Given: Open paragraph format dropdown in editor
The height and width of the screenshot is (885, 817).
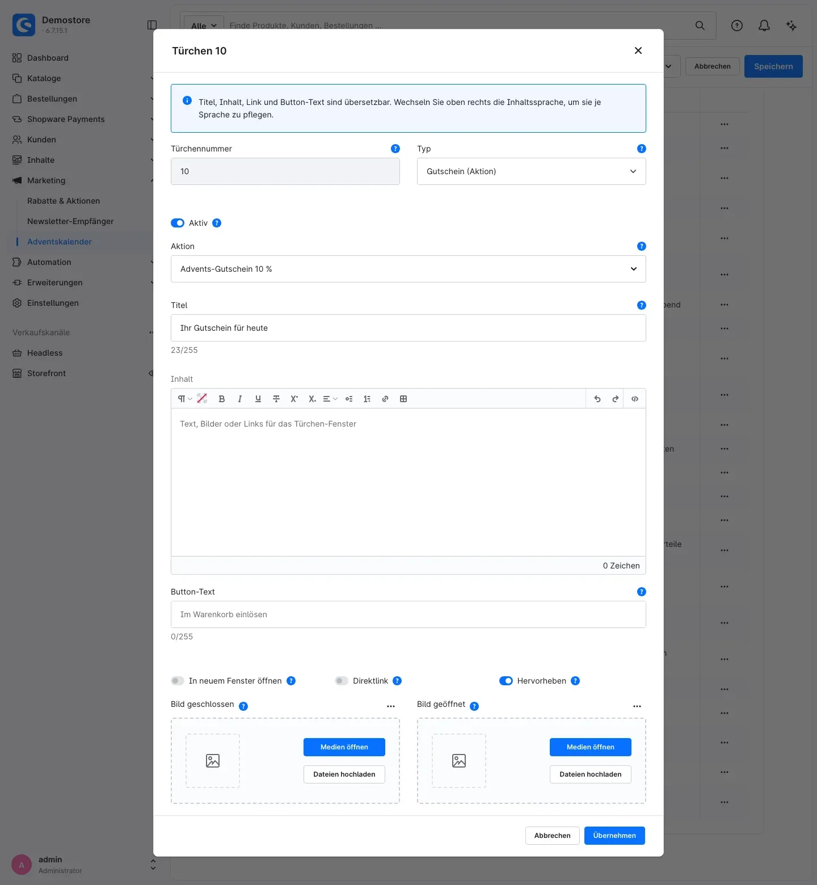Looking at the screenshot, I should pyautogui.click(x=185, y=399).
